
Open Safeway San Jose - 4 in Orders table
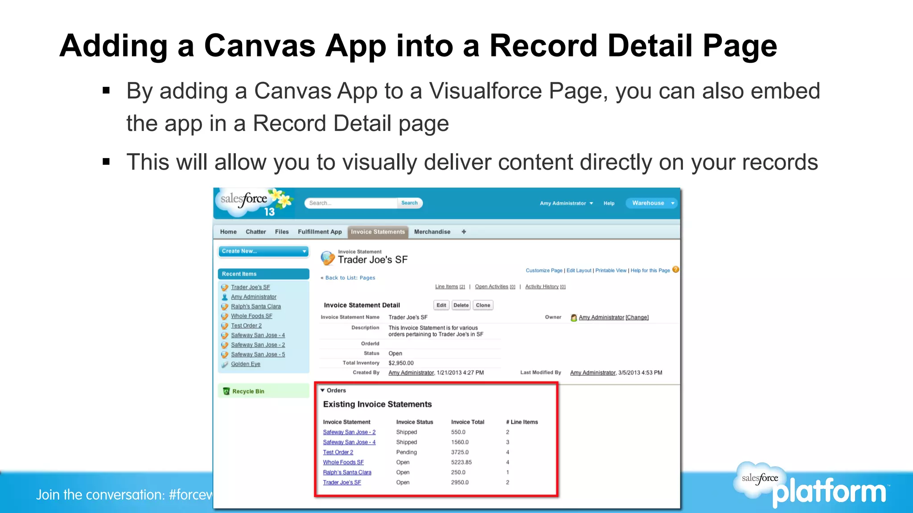pos(349,442)
